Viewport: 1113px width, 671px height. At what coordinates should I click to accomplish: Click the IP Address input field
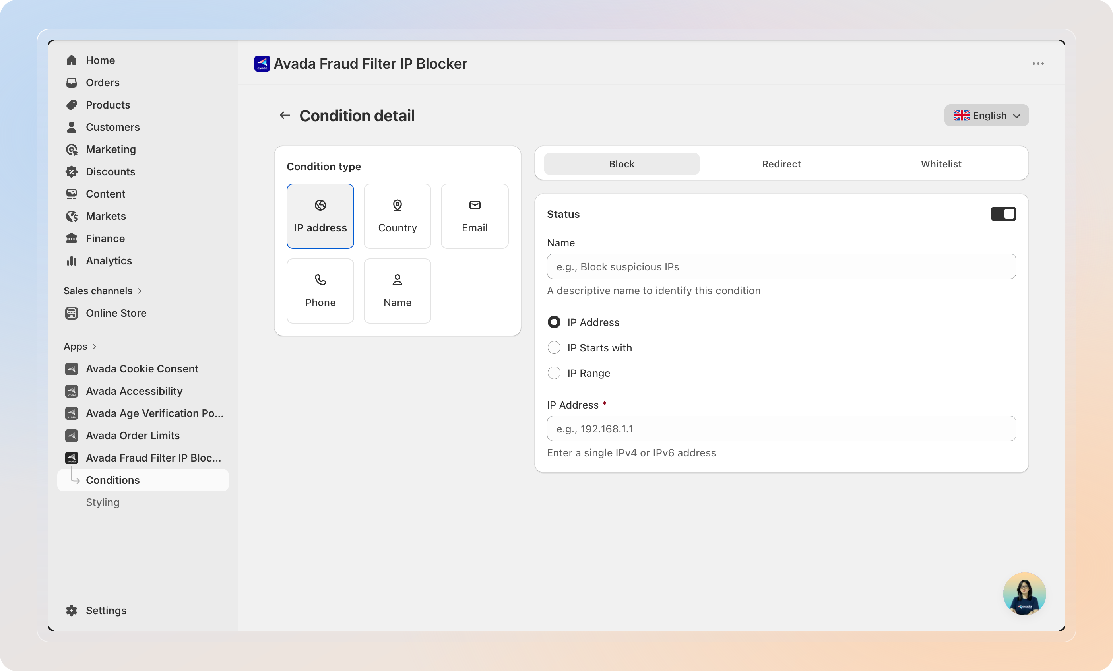tap(781, 429)
